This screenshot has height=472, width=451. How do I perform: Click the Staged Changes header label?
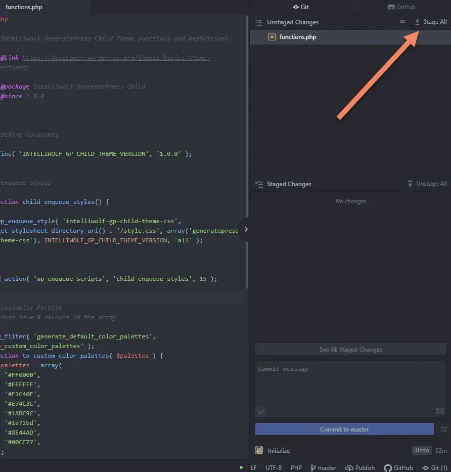[x=289, y=184]
